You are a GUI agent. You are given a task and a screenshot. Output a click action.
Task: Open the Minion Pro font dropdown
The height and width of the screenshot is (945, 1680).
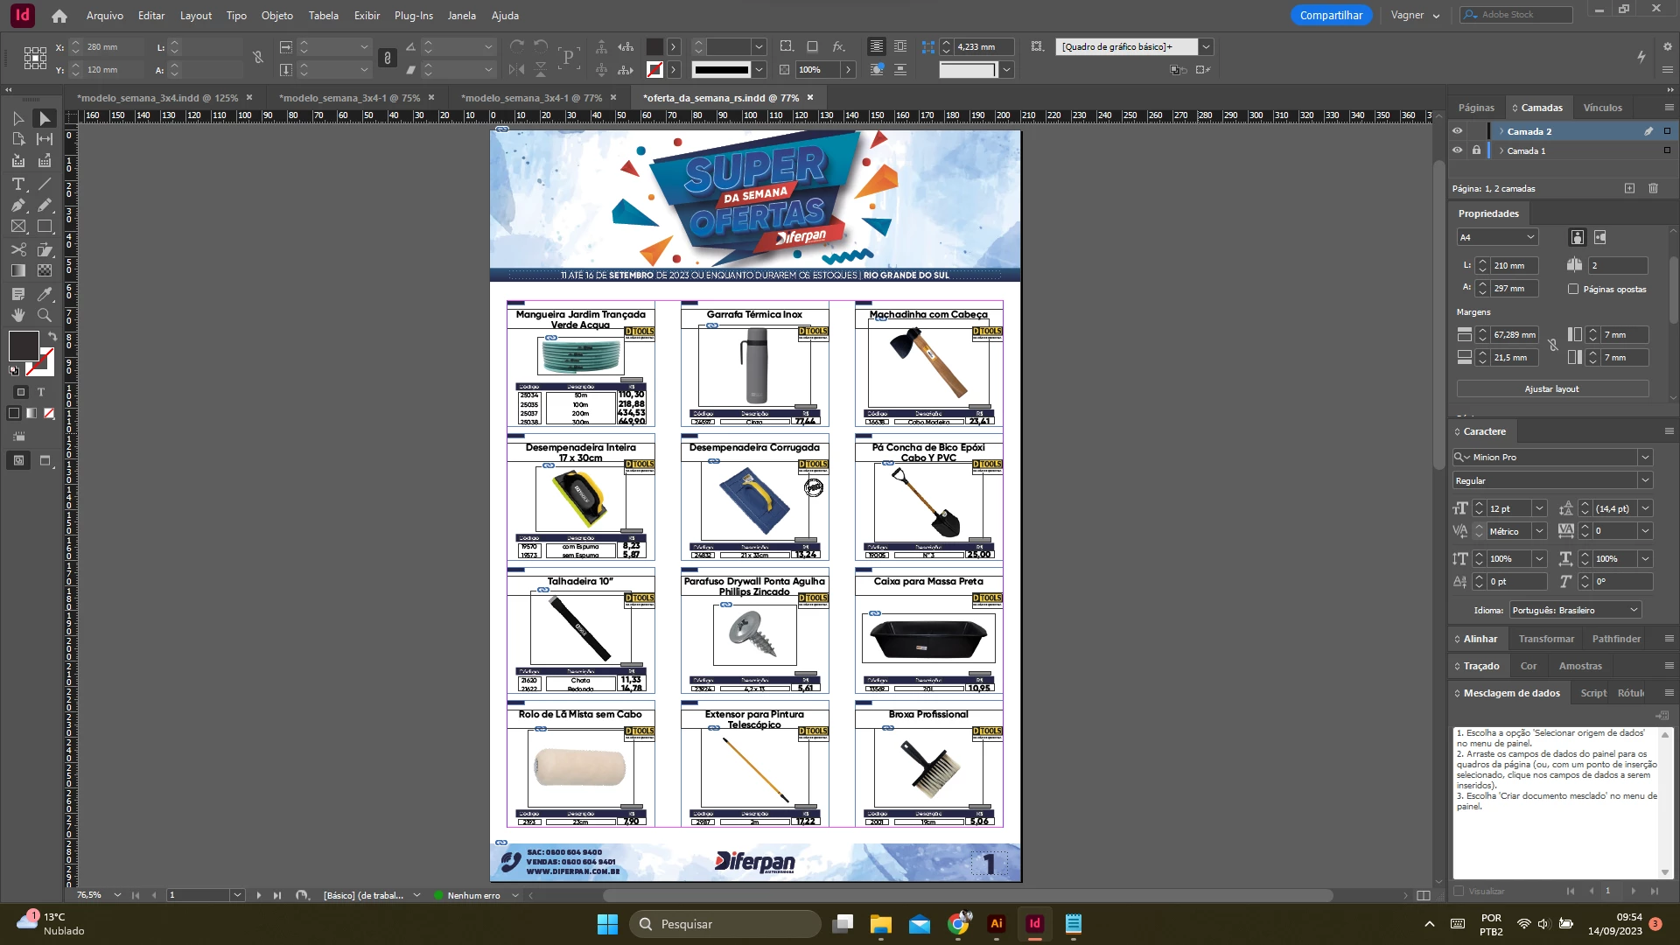tap(1645, 457)
